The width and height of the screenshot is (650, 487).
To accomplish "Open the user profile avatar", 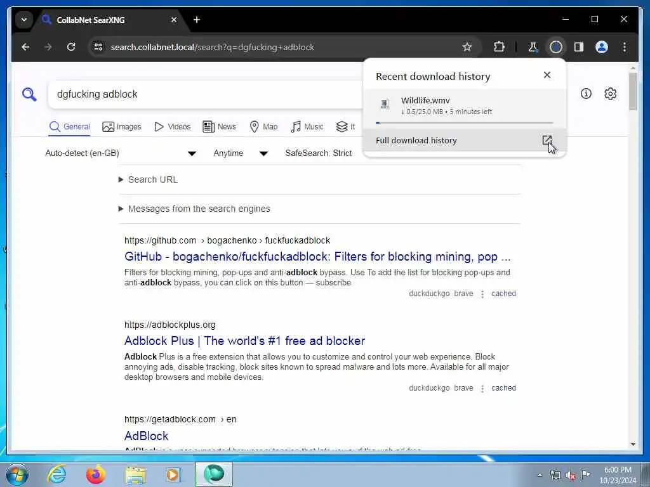I will coord(602,47).
